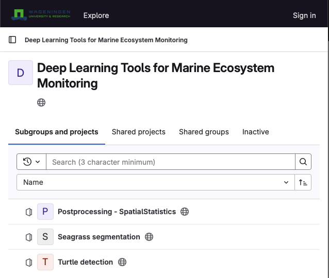The image size is (329, 278).
Task: Open the recent searches history dropdown
Action: [31, 162]
